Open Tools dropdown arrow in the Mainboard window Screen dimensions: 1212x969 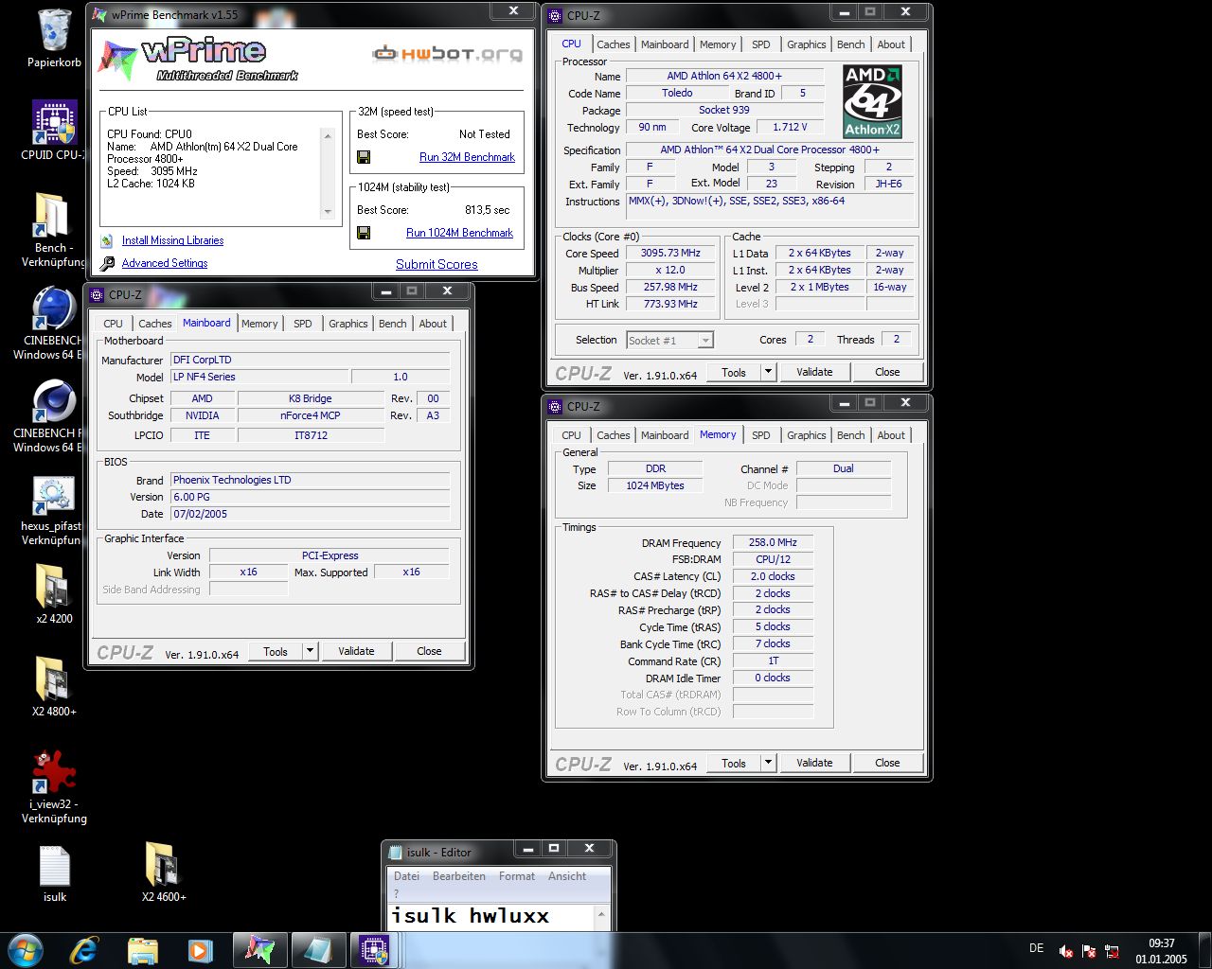(310, 651)
